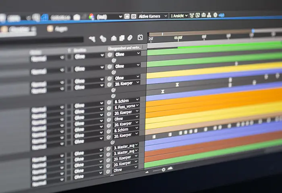Click the work area start handle
The image size is (282, 193).
tap(162, 34)
